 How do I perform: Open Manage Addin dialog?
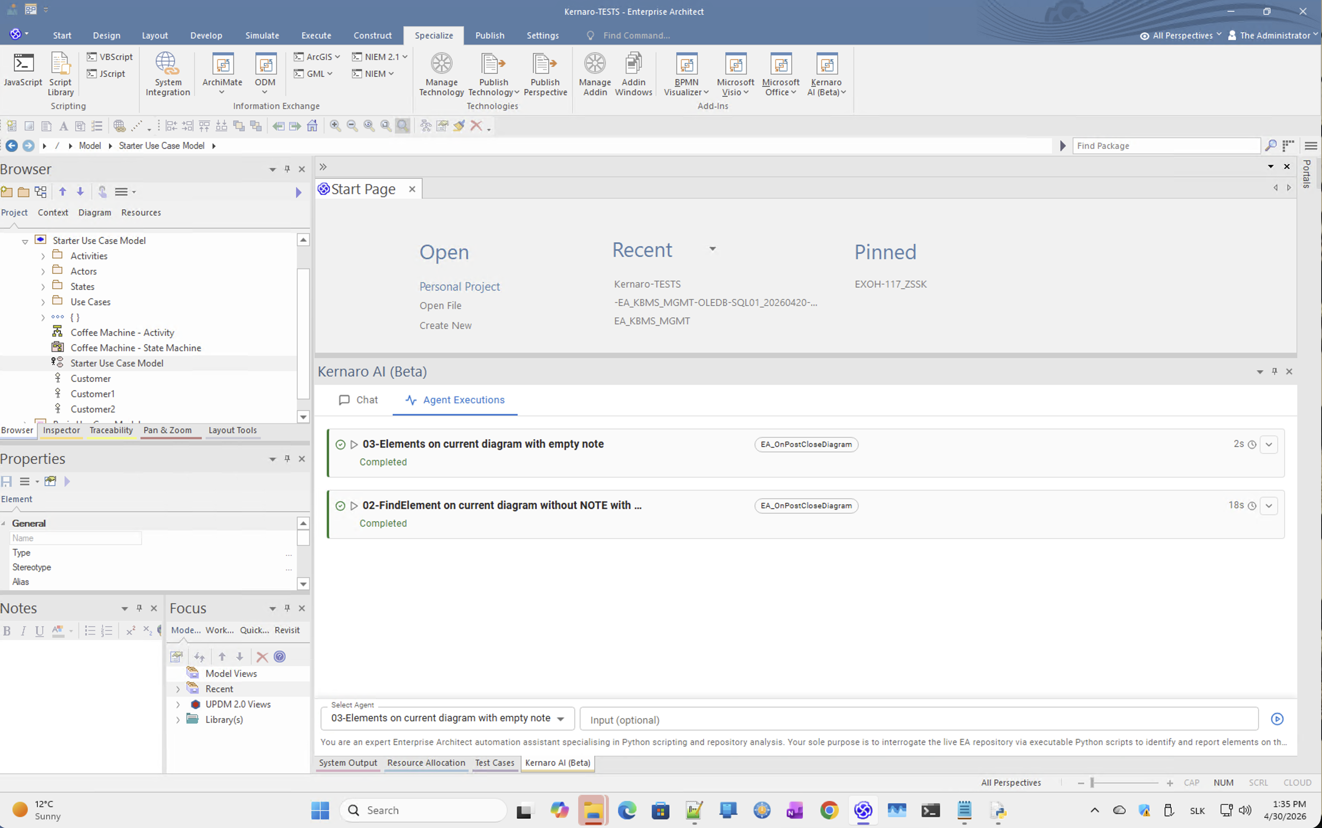click(x=595, y=74)
